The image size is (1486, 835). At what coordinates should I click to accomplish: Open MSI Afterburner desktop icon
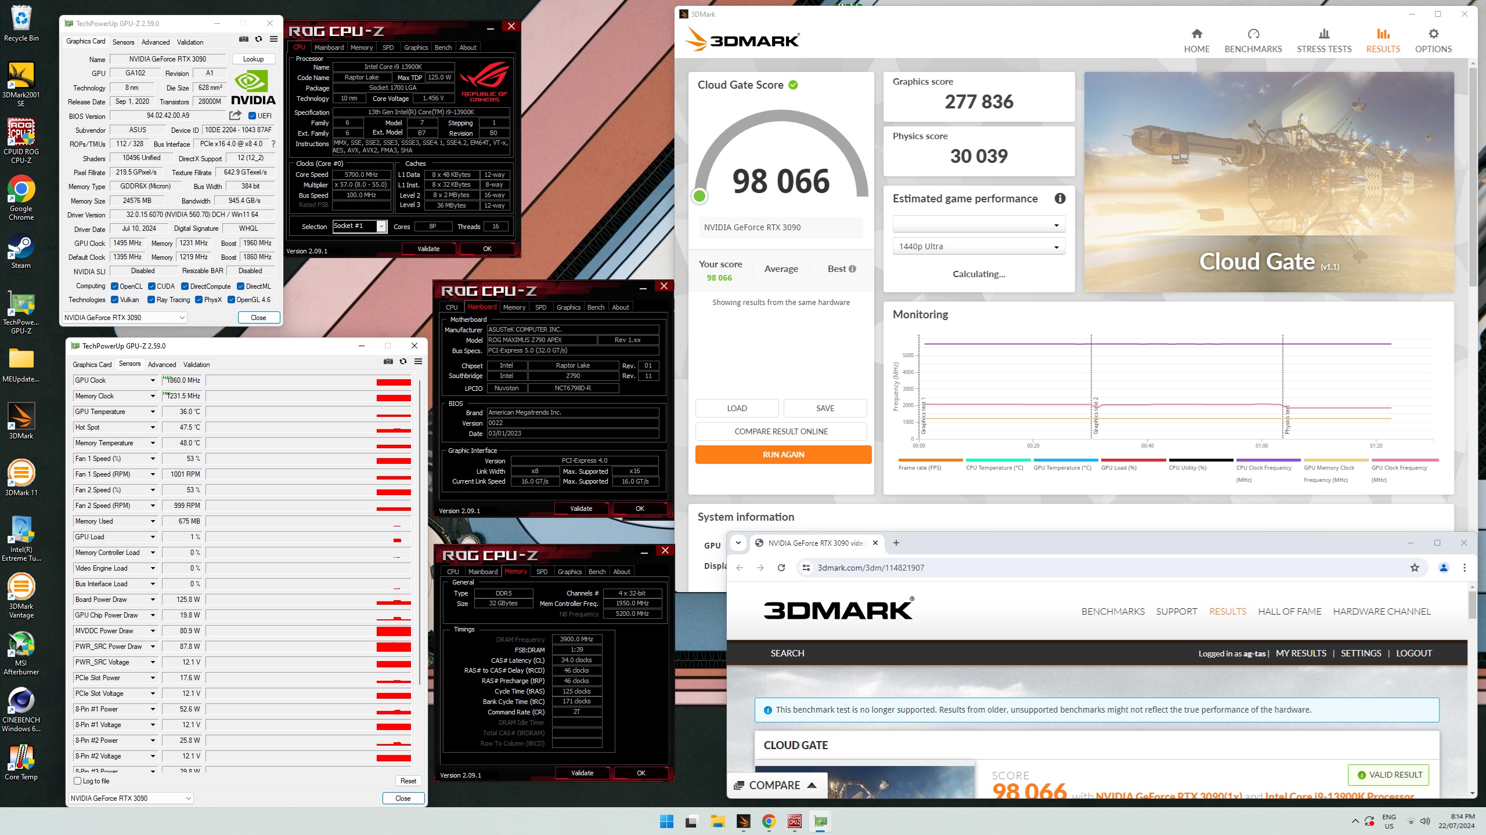21,652
